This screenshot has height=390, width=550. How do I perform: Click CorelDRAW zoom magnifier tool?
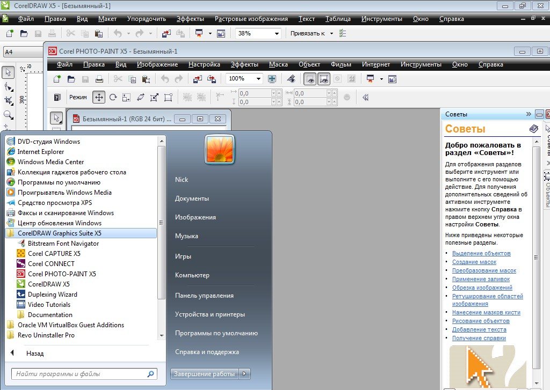tap(8, 114)
